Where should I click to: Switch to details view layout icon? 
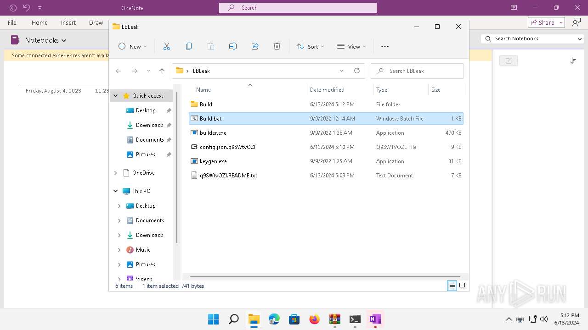[452, 286]
